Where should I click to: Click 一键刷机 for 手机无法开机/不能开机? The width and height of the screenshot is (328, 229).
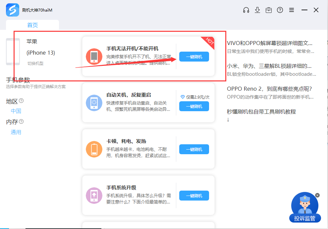click(194, 57)
